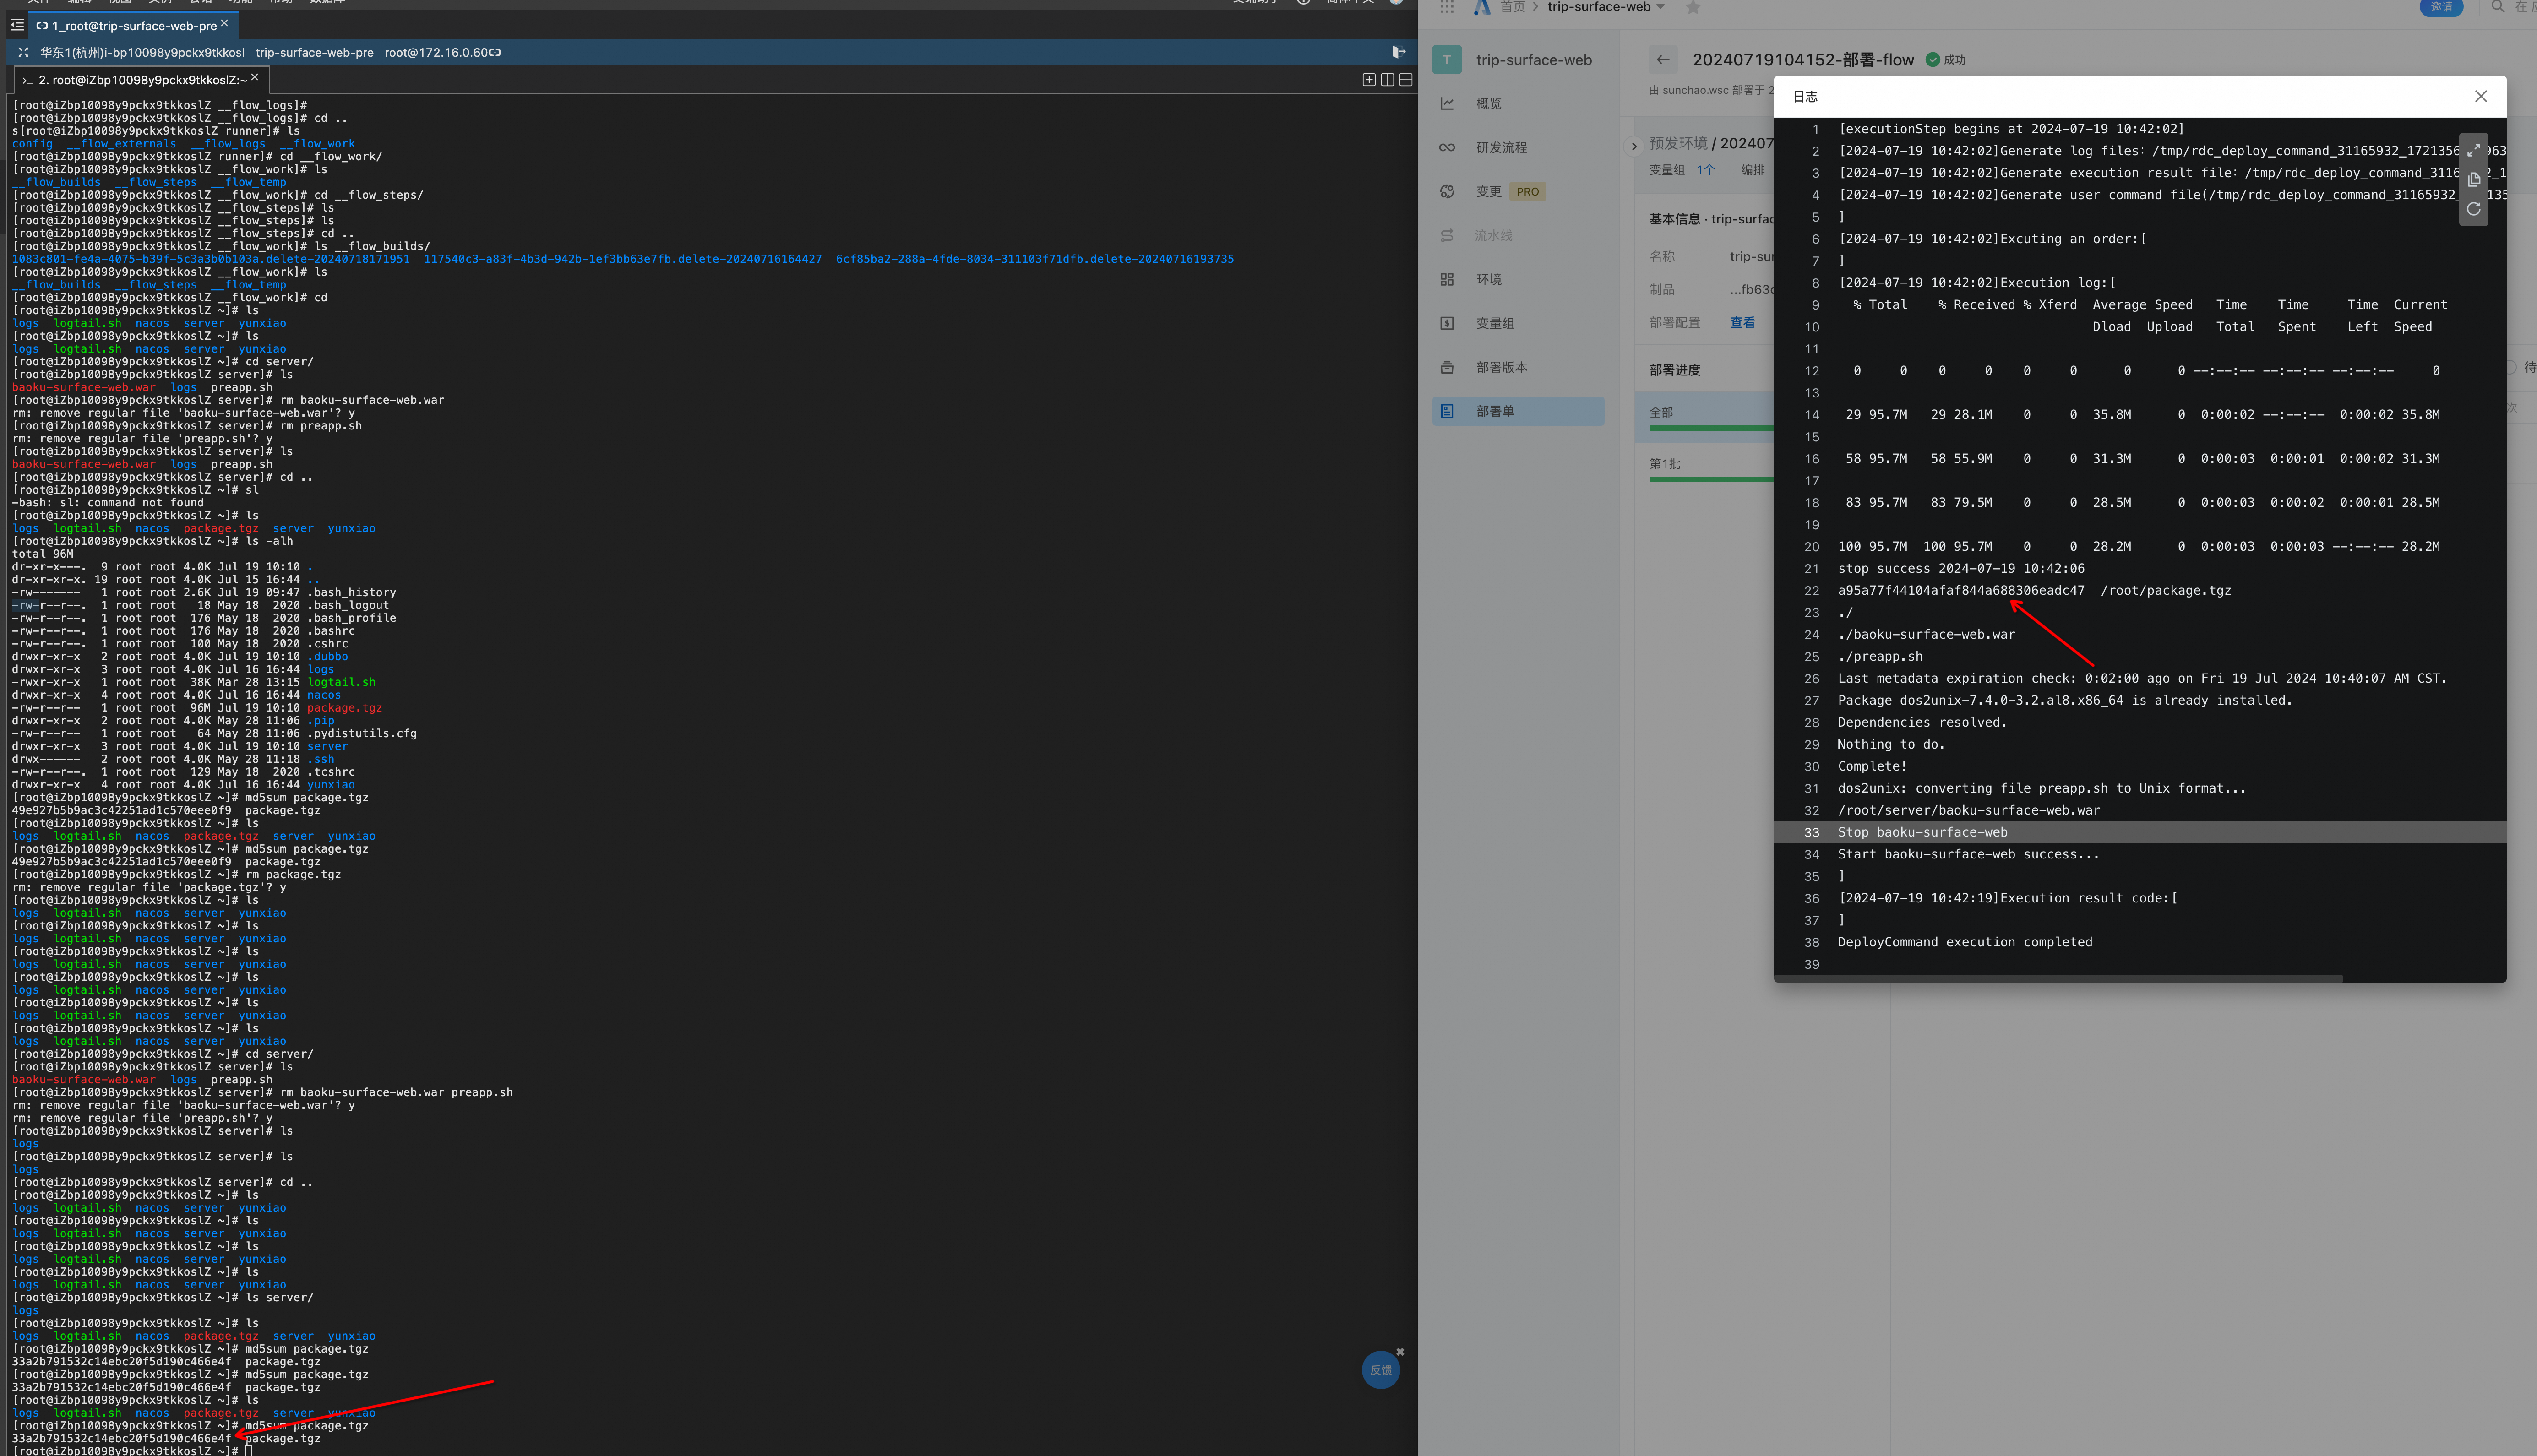The width and height of the screenshot is (2537, 1456).
Task: Open the terminal sidebar list icon
Action: pyautogui.click(x=17, y=25)
